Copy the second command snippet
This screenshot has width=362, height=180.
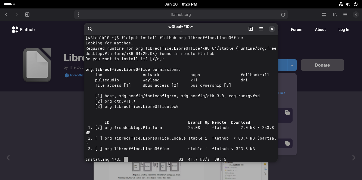[287, 143]
